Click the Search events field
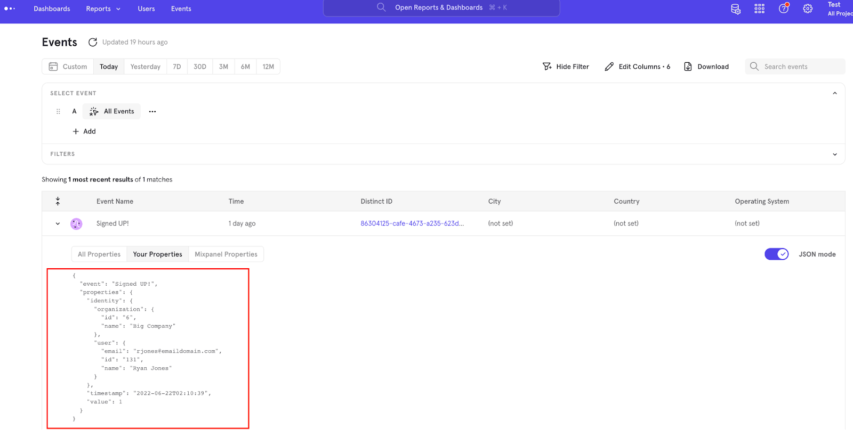 [x=795, y=67]
